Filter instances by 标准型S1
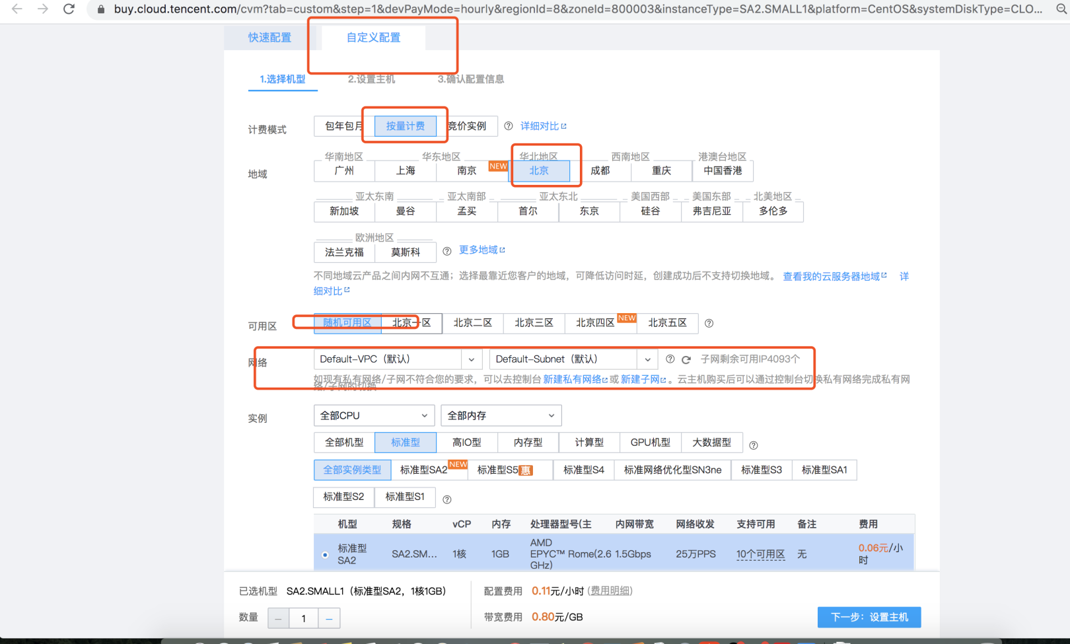This screenshot has width=1070, height=644. [405, 497]
